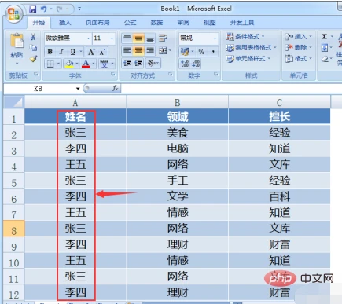Click the 格式 cells button

pos(299,58)
